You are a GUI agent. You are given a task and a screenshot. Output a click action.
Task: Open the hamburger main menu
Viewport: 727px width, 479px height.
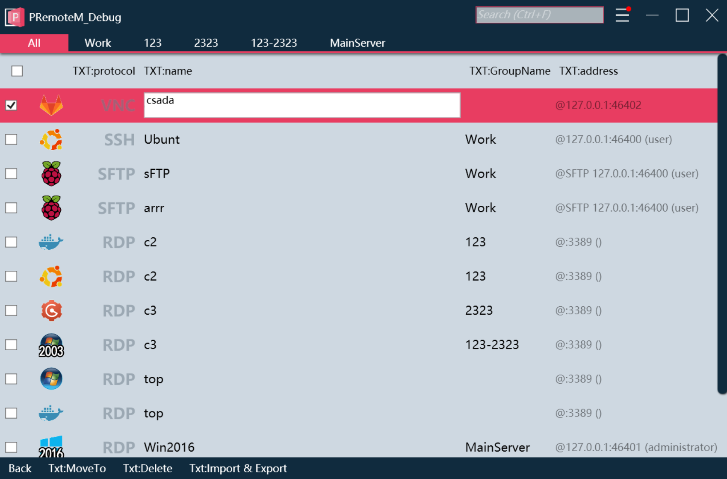[622, 15]
